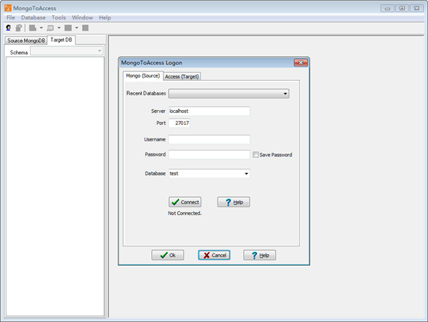Image resolution: width=428 pixels, height=322 pixels.
Task: Click the grey query window toolbar icon
Action: tap(51, 28)
